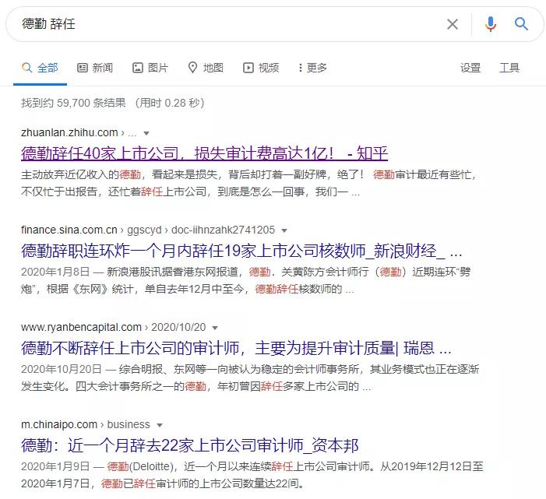Click the 2020年10月20日 snippet date

click(62, 369)
